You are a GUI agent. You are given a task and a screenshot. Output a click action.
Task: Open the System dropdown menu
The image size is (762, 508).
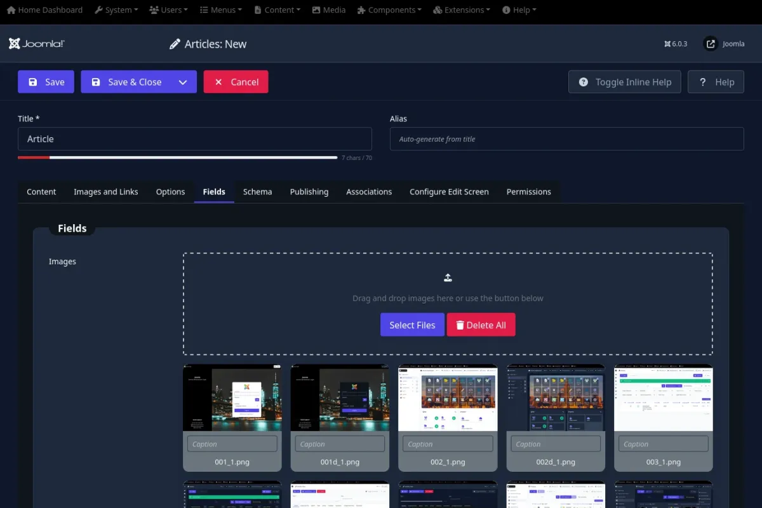[x=117, y=10]
